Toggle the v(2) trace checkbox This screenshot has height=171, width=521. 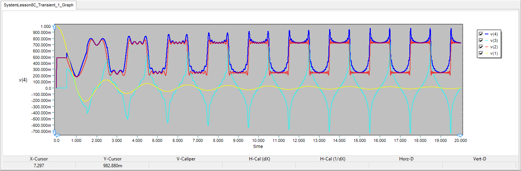point(481,48)
